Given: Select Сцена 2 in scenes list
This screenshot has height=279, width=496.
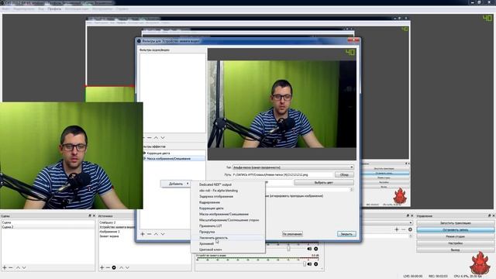Looking at the screenshot, I should click(x=47, y=227).
